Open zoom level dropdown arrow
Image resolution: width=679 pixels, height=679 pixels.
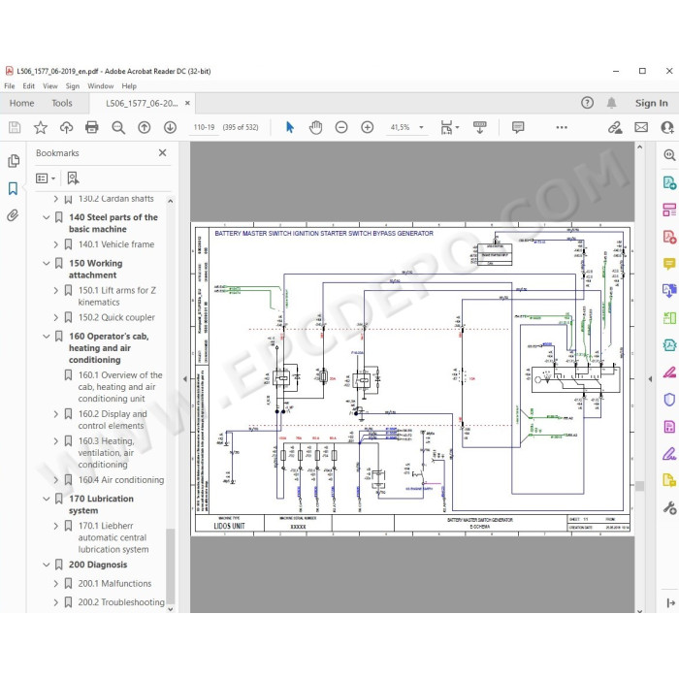click(x=421, y=127)
